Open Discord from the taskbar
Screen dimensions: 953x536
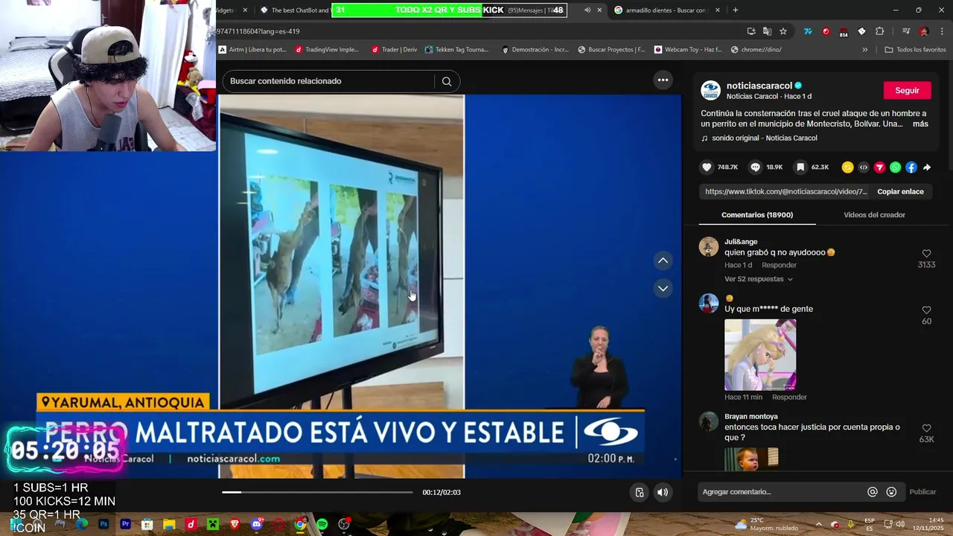[x=257, y=525]
